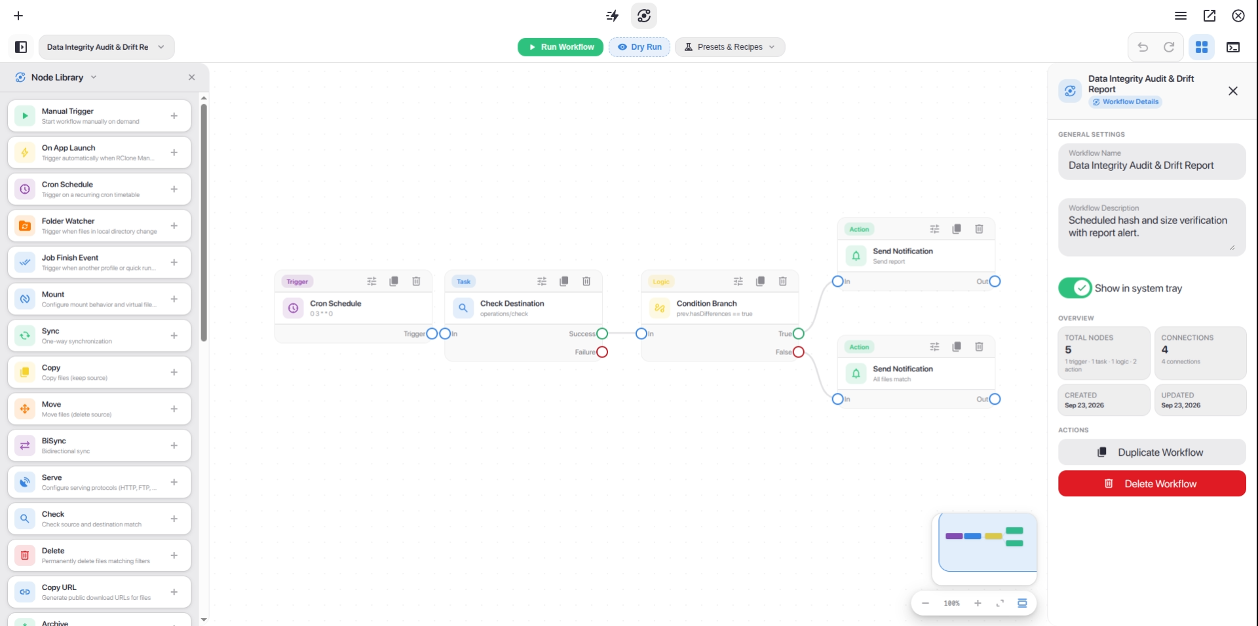Fit the workflow to screen
This screenshot has height=626, width=1258.
click(1000, 603)
